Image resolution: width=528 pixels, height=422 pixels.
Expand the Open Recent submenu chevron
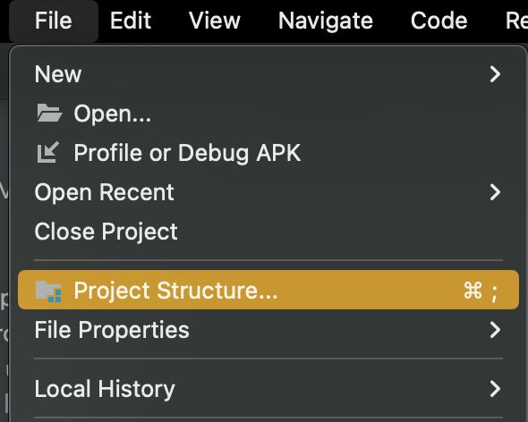coord(495,192)
